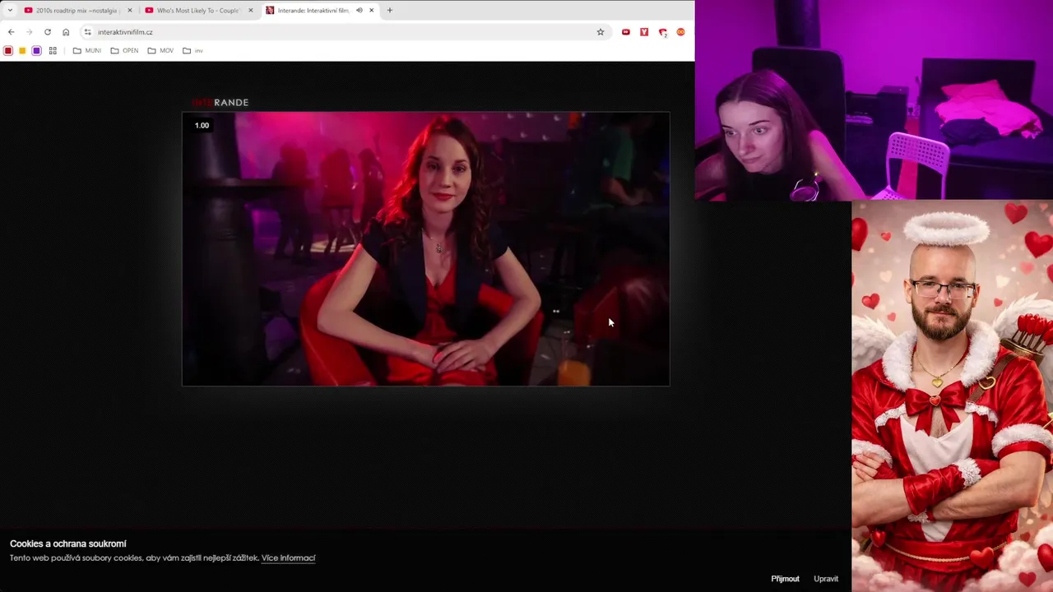This screenshot has width=1053, height=592.
Task: Close the 2010s roadtrip mix tab
Action: click(129, 11)
